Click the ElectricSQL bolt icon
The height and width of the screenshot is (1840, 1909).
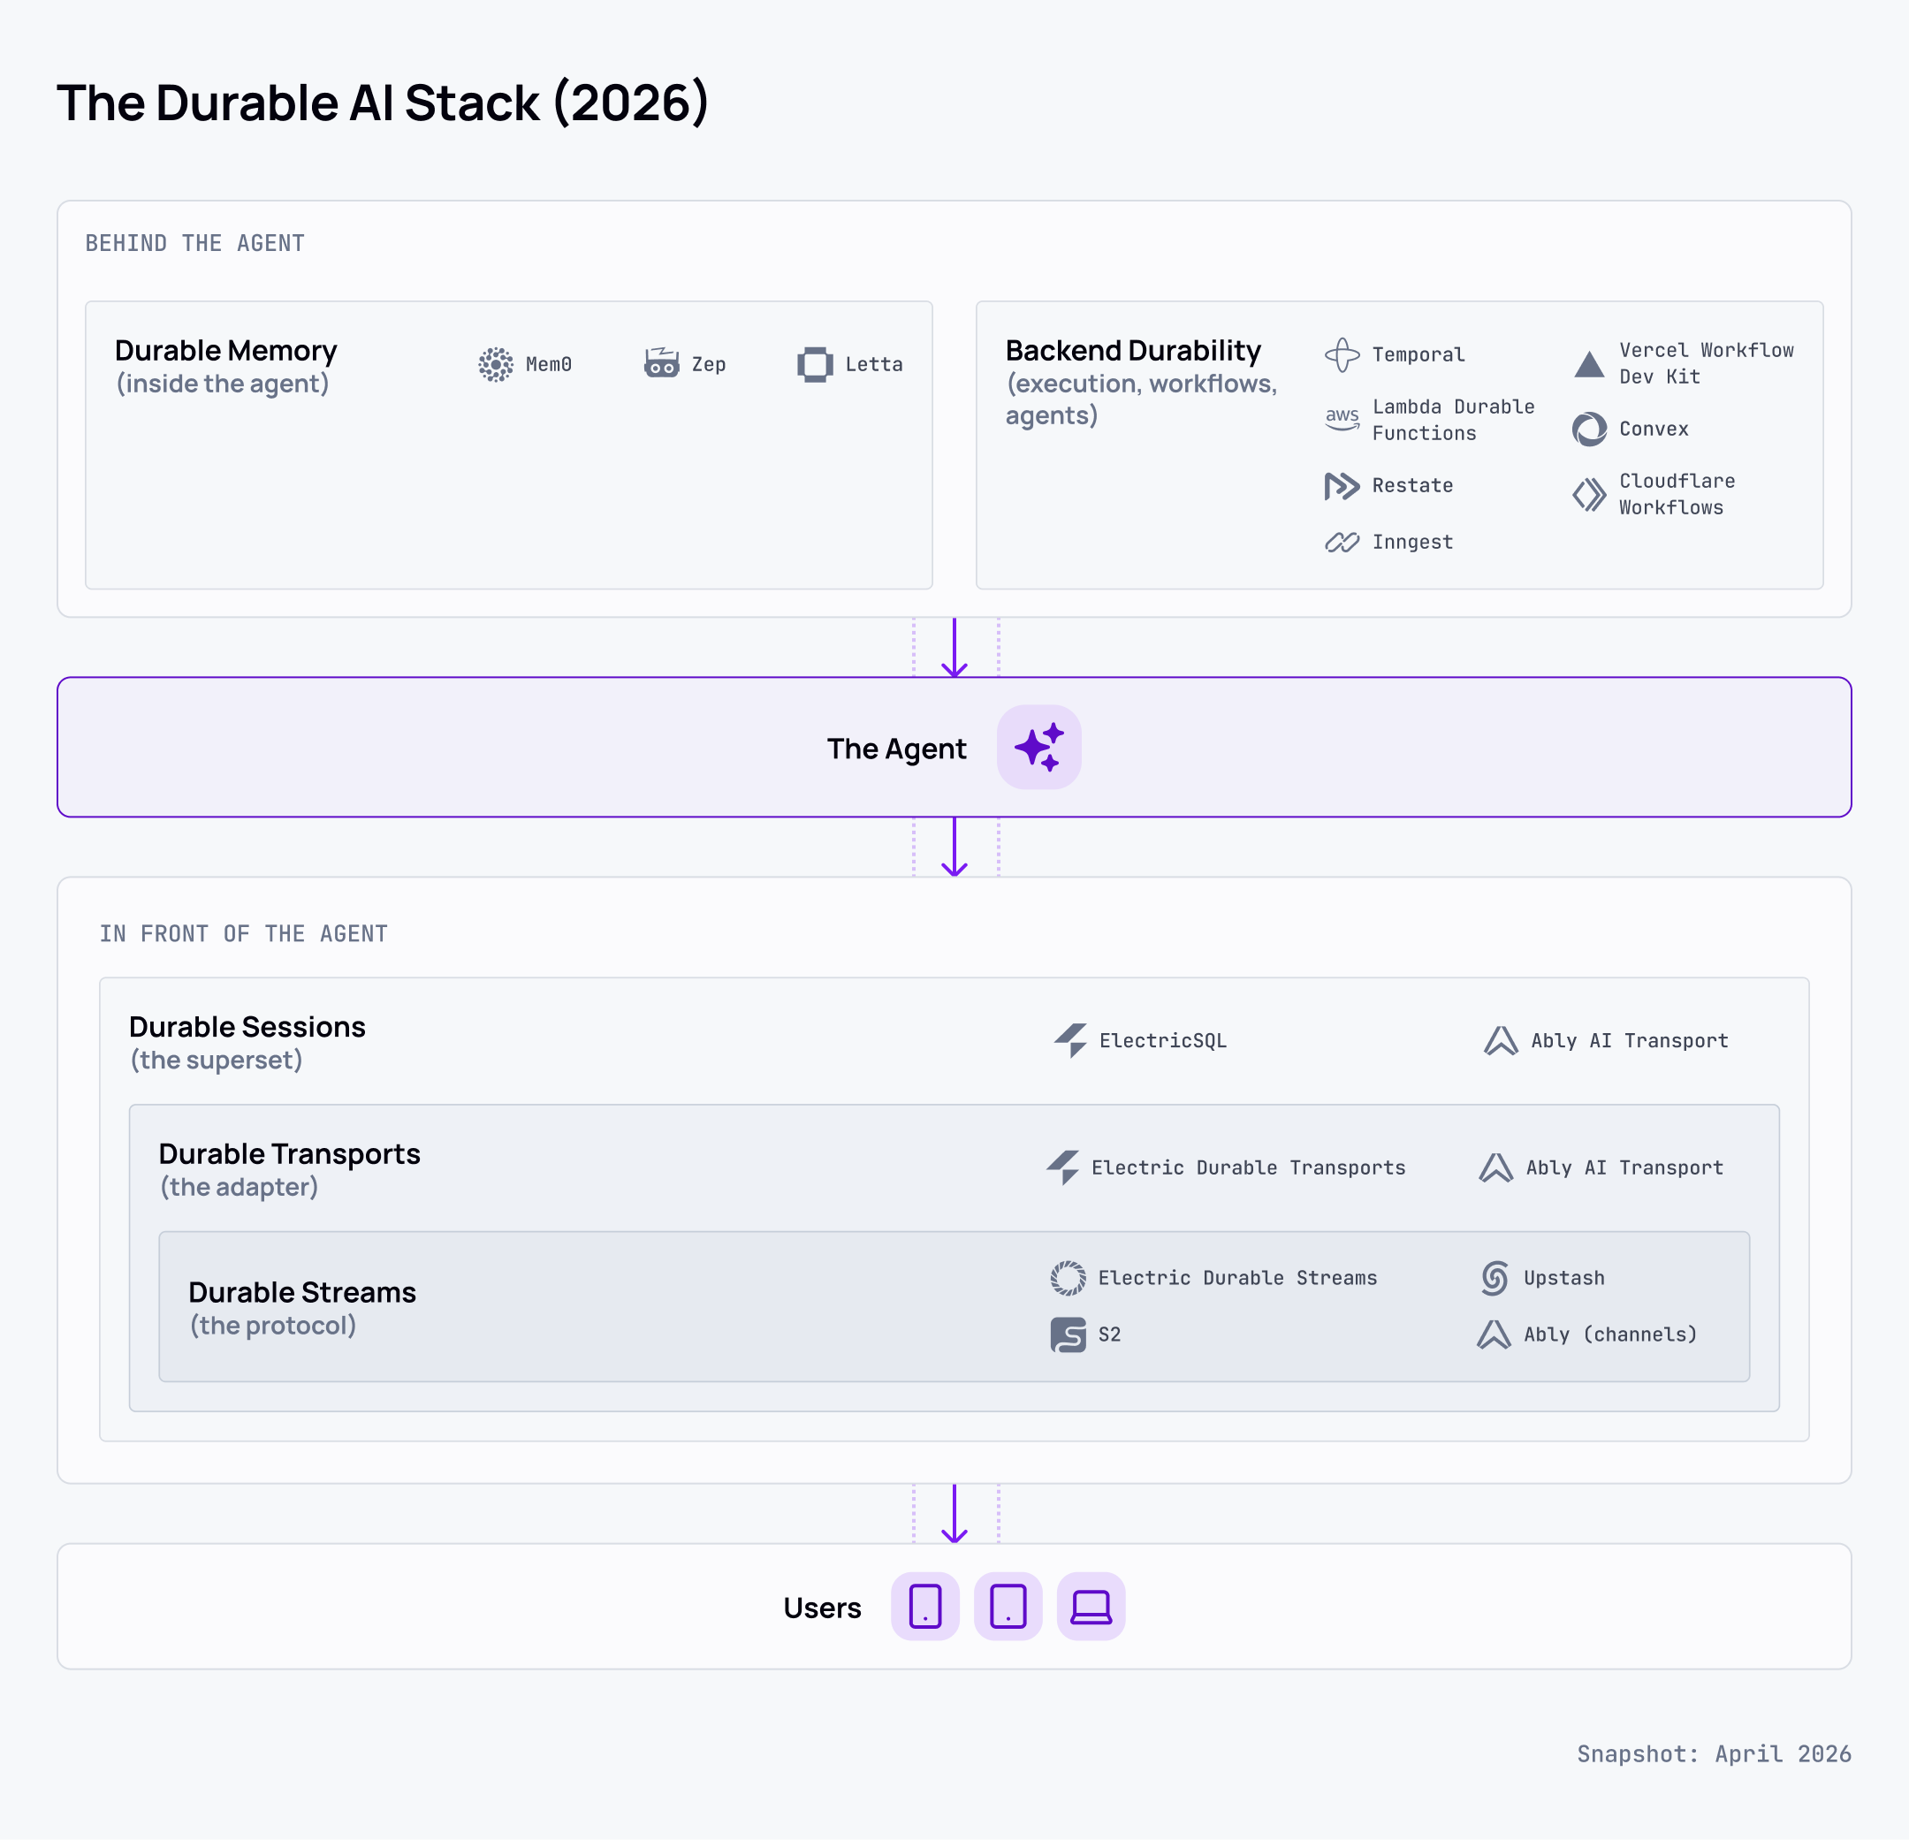click(1070, 1040)
